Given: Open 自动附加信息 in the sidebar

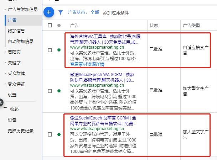Looking at the screenshot, I should (x=21, y=41).
